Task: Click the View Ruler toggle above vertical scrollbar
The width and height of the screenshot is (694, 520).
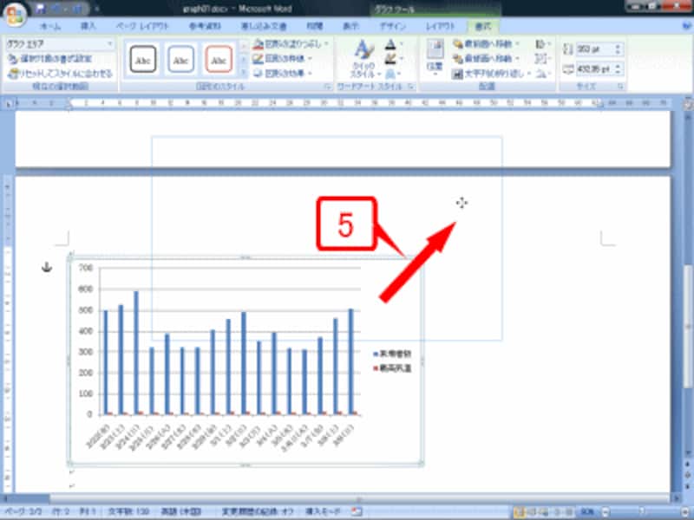Action: pos(688,104)
